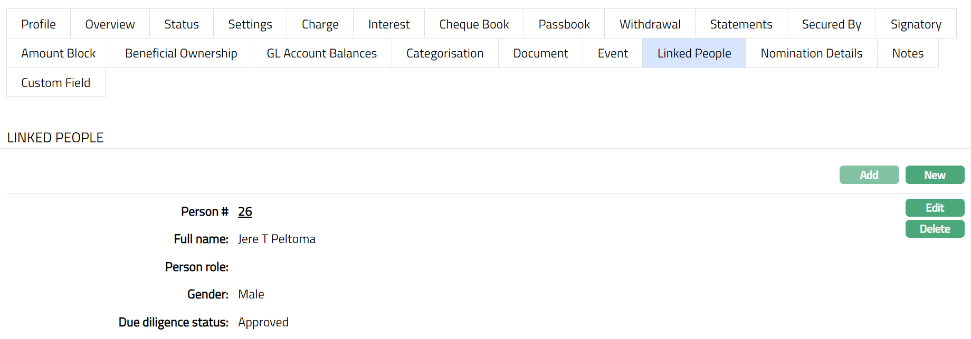The image size is (971, 339).
Task: Select the Beneficial Ownership tab
Action: point(181,53)
